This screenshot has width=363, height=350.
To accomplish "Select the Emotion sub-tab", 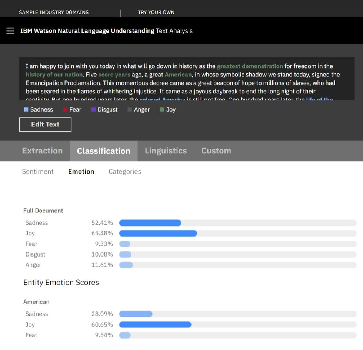I will click(81, 172).
